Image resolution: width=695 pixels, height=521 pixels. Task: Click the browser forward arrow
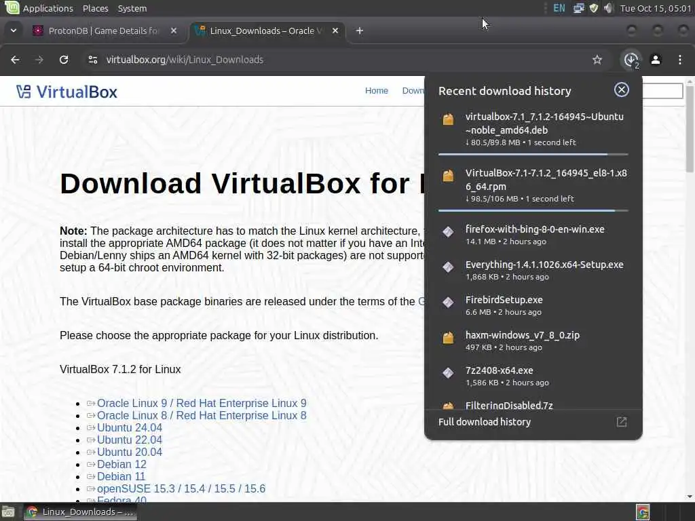(x=39, y=60)
